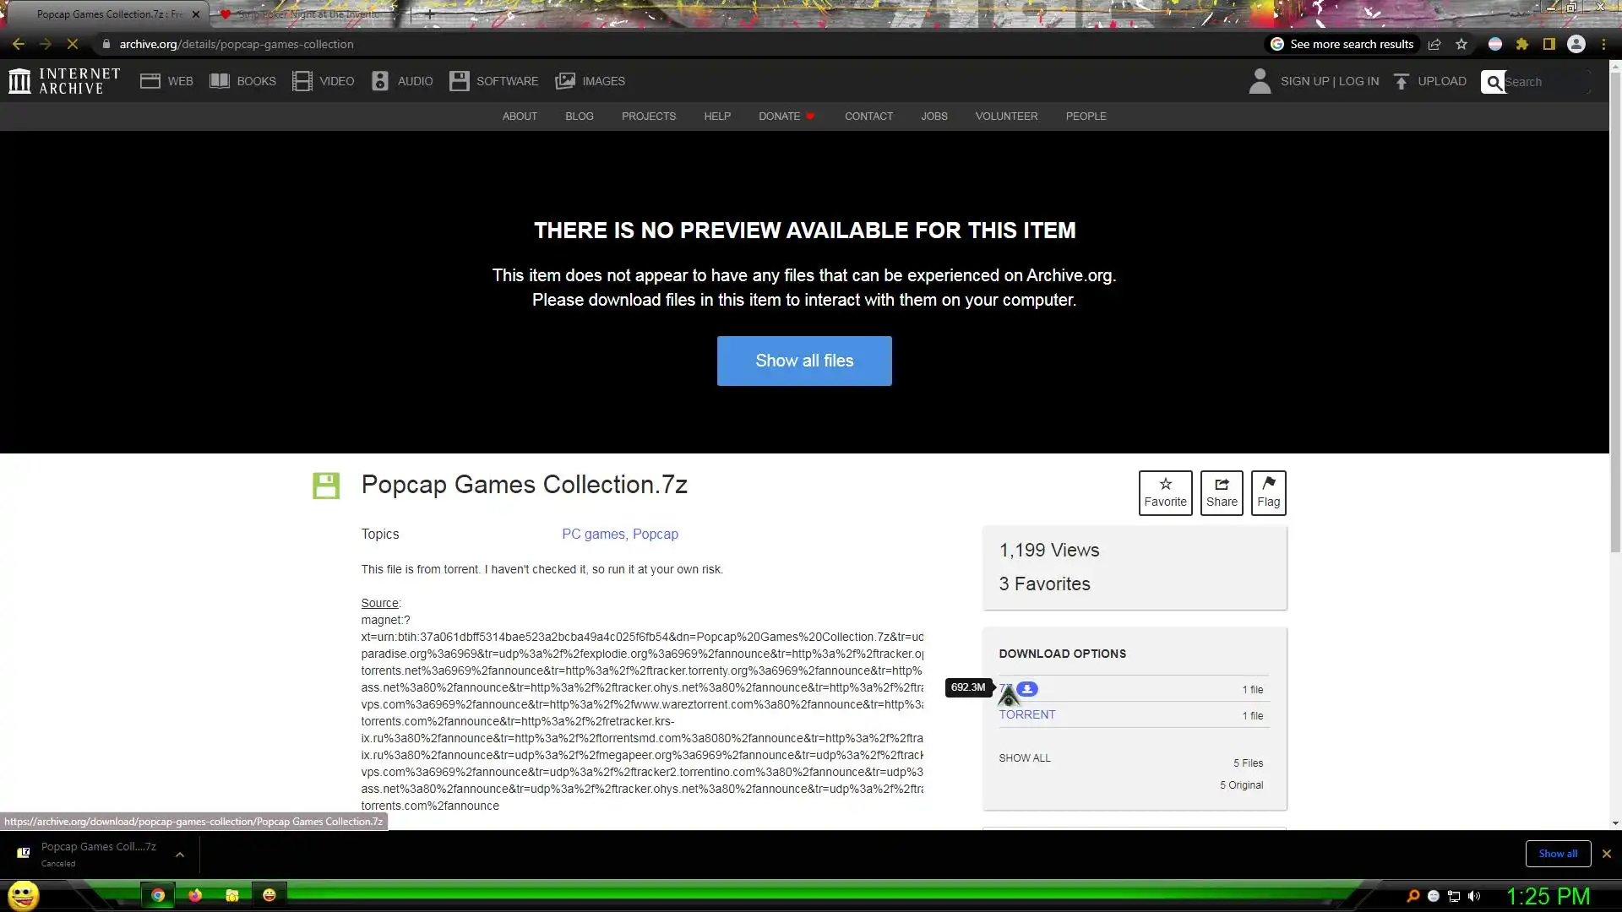This screenshot has width=1622, height=912.
Task: Switch to the second browser tab
Action: point(308,14)
